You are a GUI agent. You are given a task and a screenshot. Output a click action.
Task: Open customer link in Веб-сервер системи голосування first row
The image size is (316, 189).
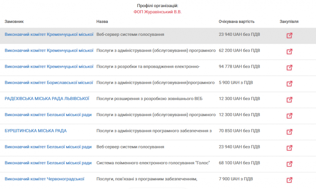49,34
